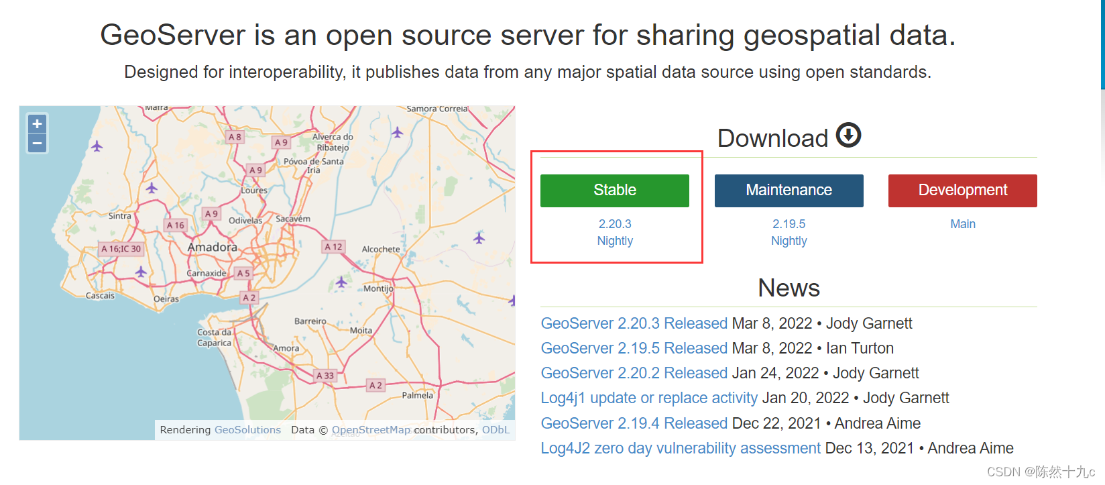
Task: Click page scrollbar at right edge
Action: coord(1102,44)
